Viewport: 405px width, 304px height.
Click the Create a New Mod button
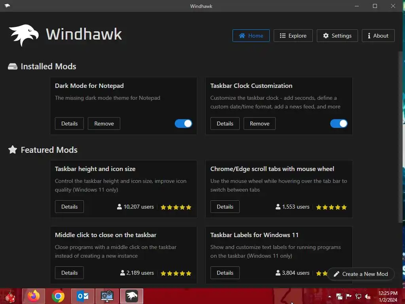click(361, 274)
